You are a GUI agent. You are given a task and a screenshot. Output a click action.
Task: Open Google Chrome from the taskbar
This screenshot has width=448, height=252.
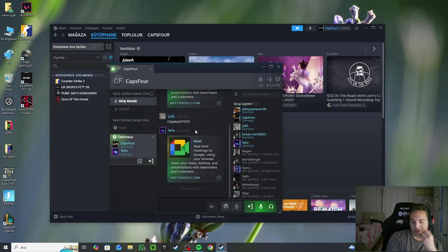click(x=210, y=247)
